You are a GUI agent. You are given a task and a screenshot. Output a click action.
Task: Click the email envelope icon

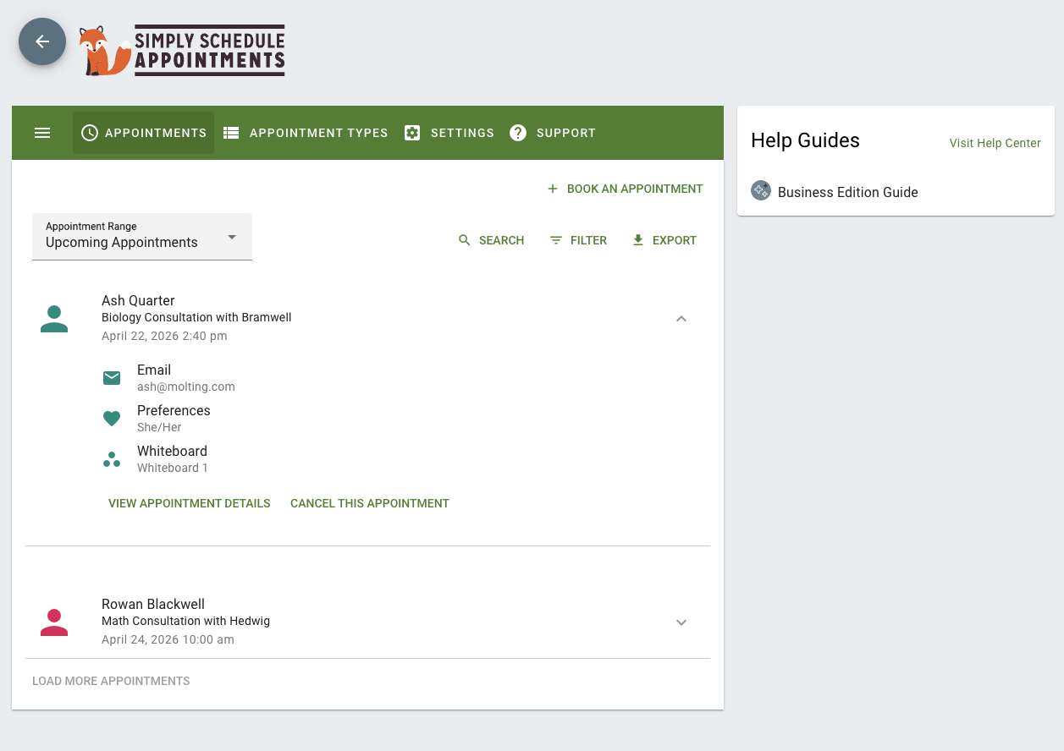[x=112, y=378]
